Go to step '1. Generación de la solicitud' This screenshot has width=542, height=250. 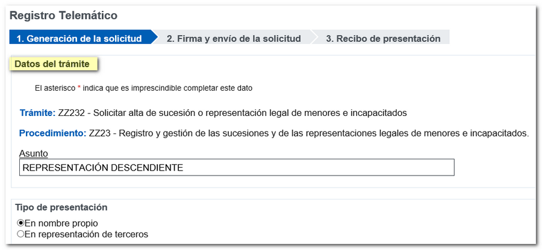(79, 38)
